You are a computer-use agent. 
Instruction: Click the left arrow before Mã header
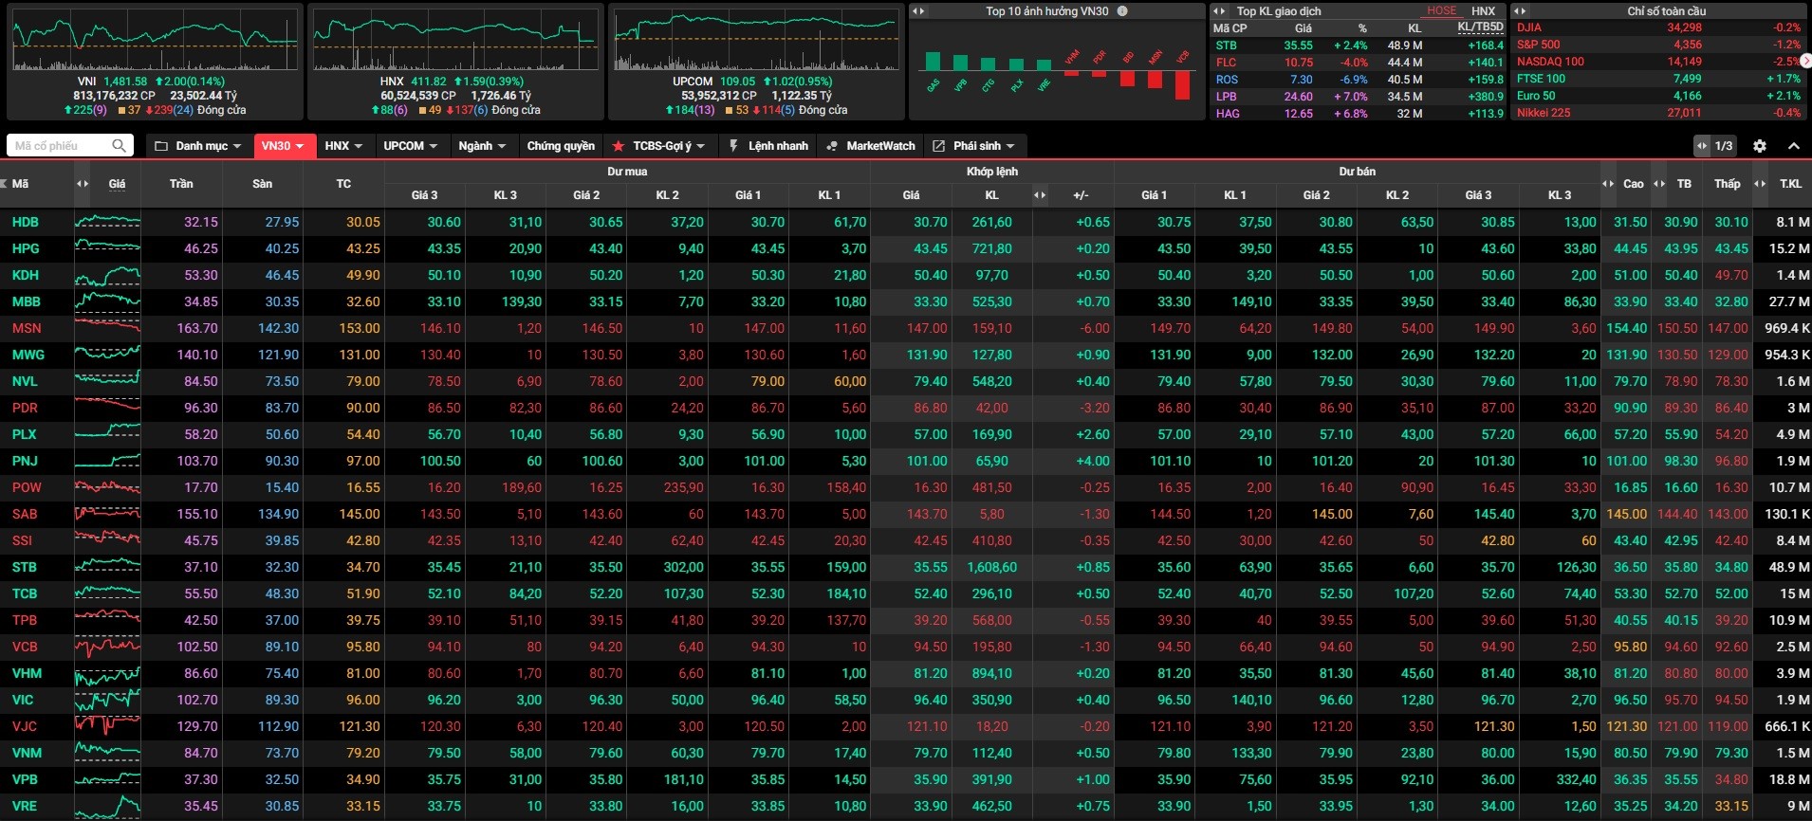pos(4,184)
